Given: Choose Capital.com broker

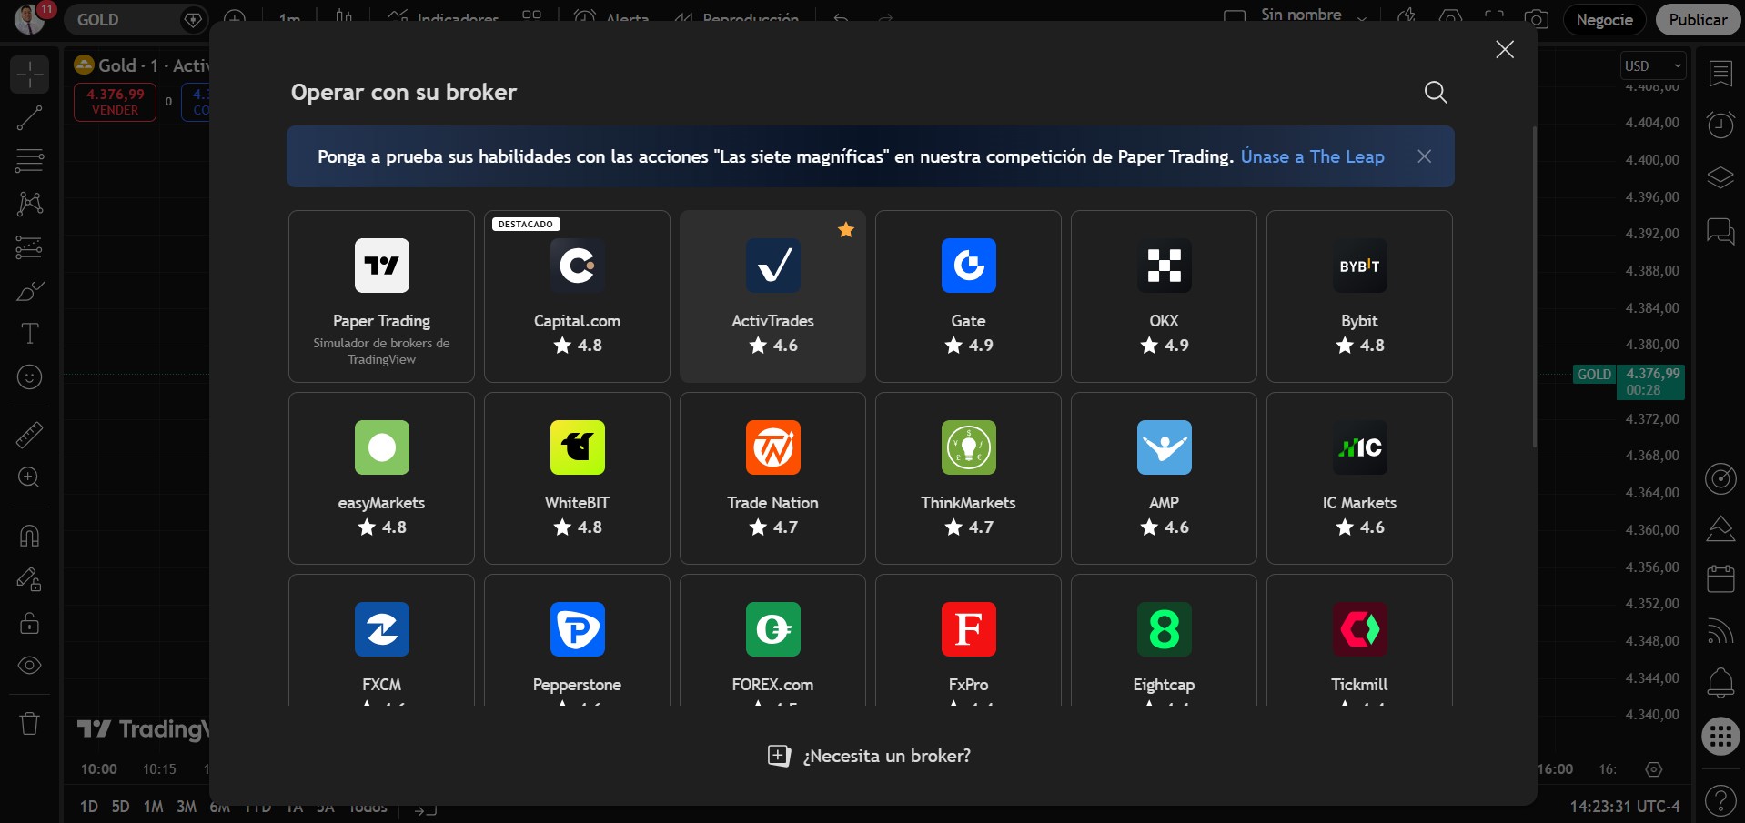Looking at the screenshot, I should pos(577,296).
